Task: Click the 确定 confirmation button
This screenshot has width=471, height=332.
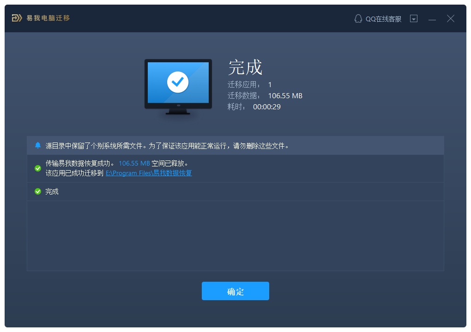Action: [235, 291]
